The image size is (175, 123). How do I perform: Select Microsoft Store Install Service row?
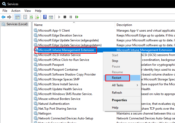click(x=58, y=84)
